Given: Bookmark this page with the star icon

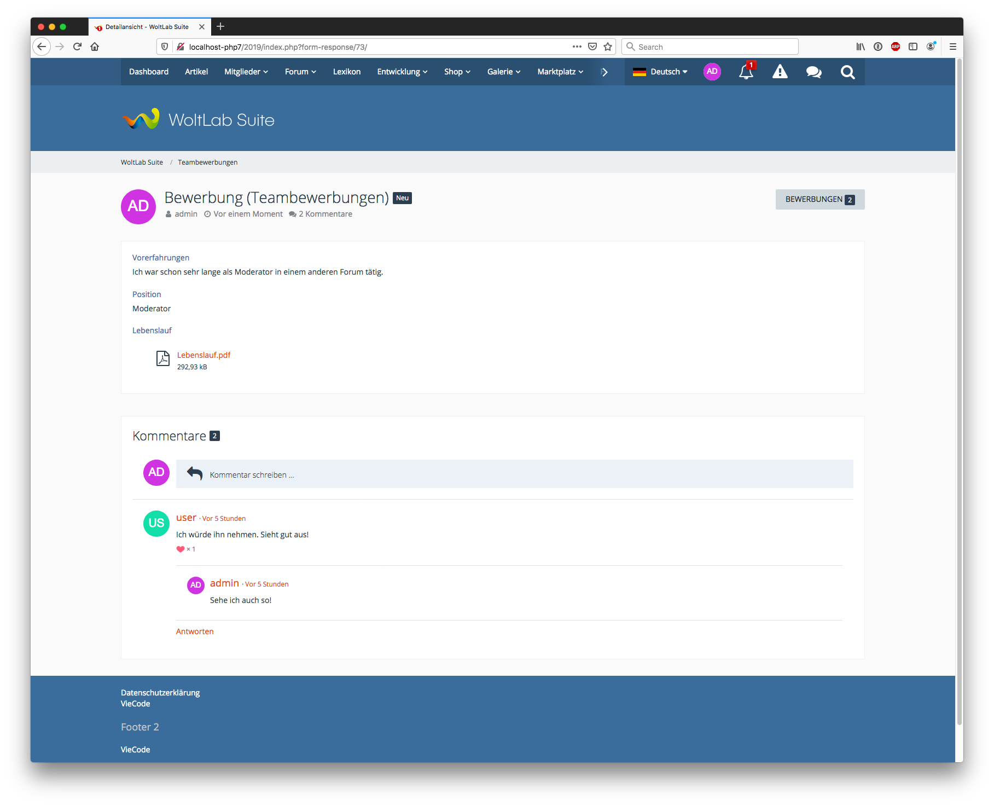Looking at the screenshot, I should pos(608,47).
